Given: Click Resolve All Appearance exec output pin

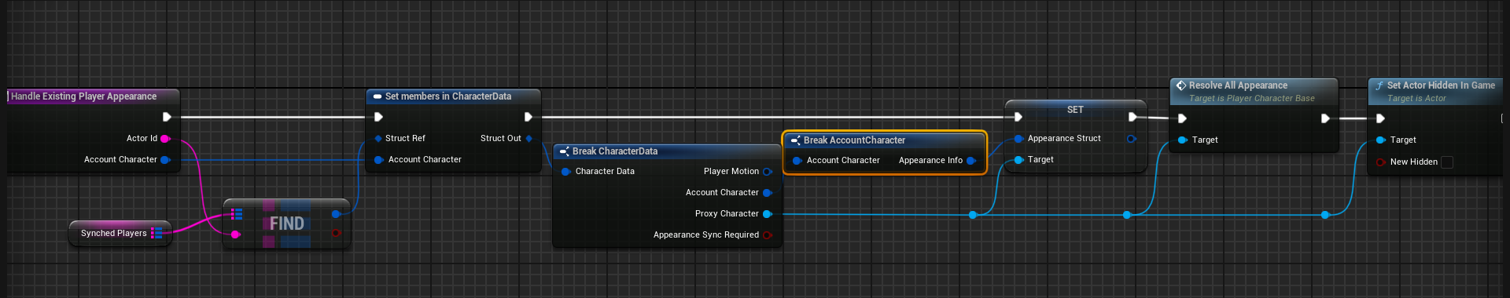Looking at the screenshot, I should click(x=1325, y=118).
